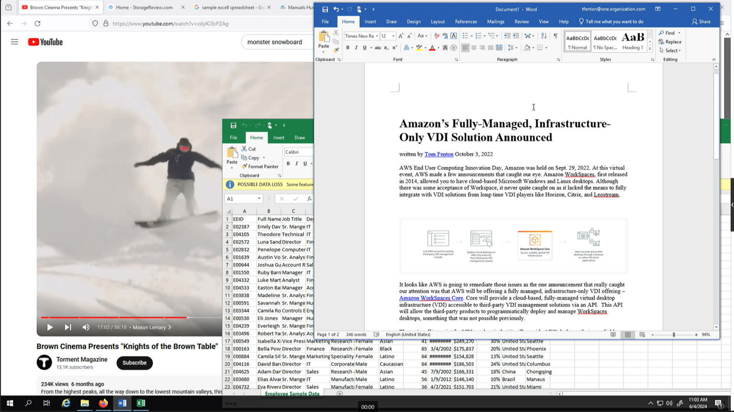Click the YouTube search box

(x=277, y=42)
